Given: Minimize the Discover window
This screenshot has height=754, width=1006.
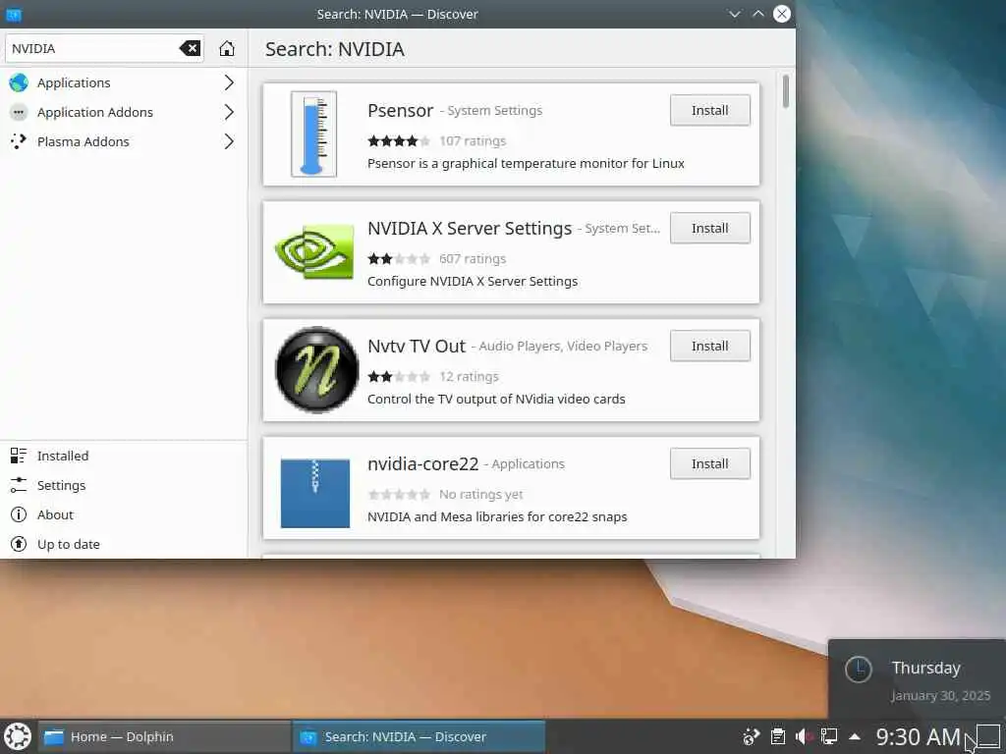Looking at the screenshot, I should tap(735, 14).
